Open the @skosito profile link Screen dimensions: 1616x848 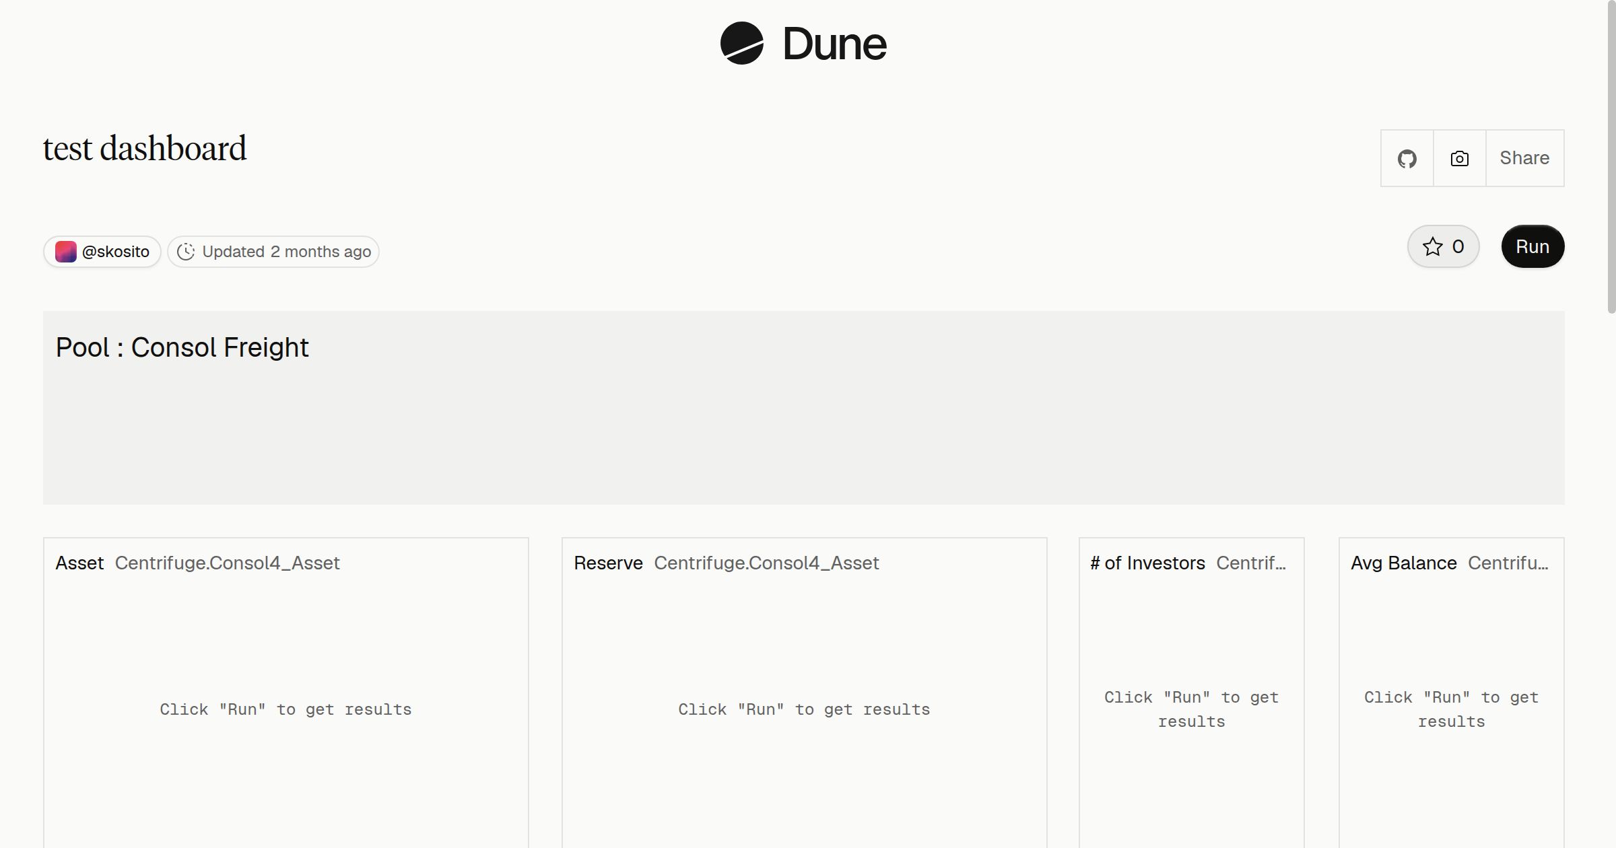click(102, 252)
